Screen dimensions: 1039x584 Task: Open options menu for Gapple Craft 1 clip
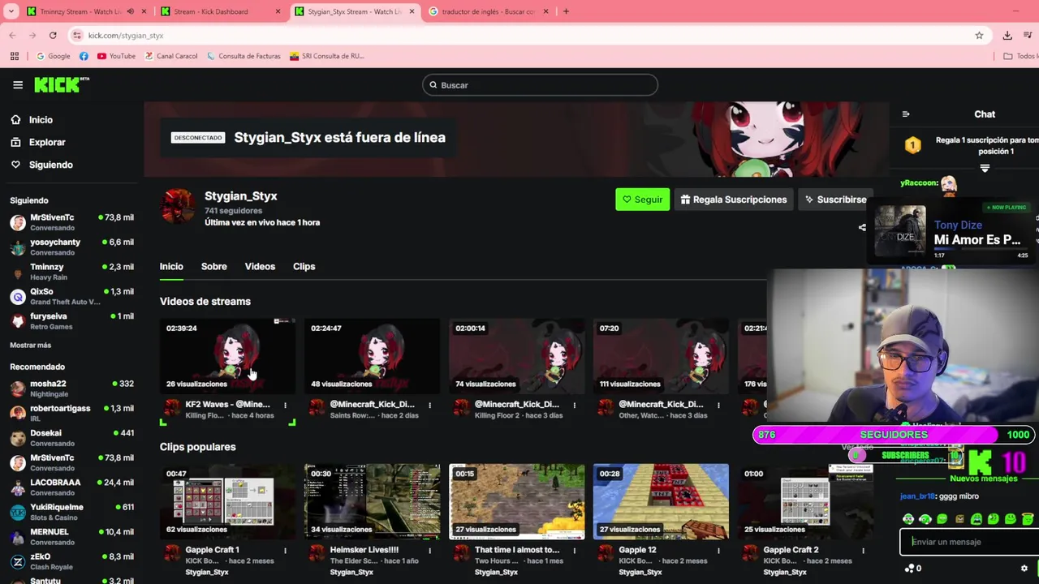[285, 551]
